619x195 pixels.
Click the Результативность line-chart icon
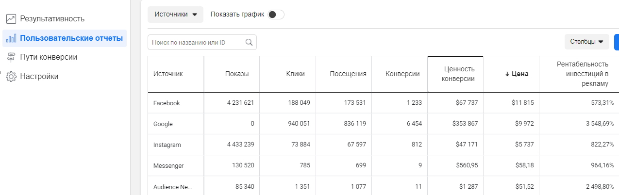coord(11,19)
